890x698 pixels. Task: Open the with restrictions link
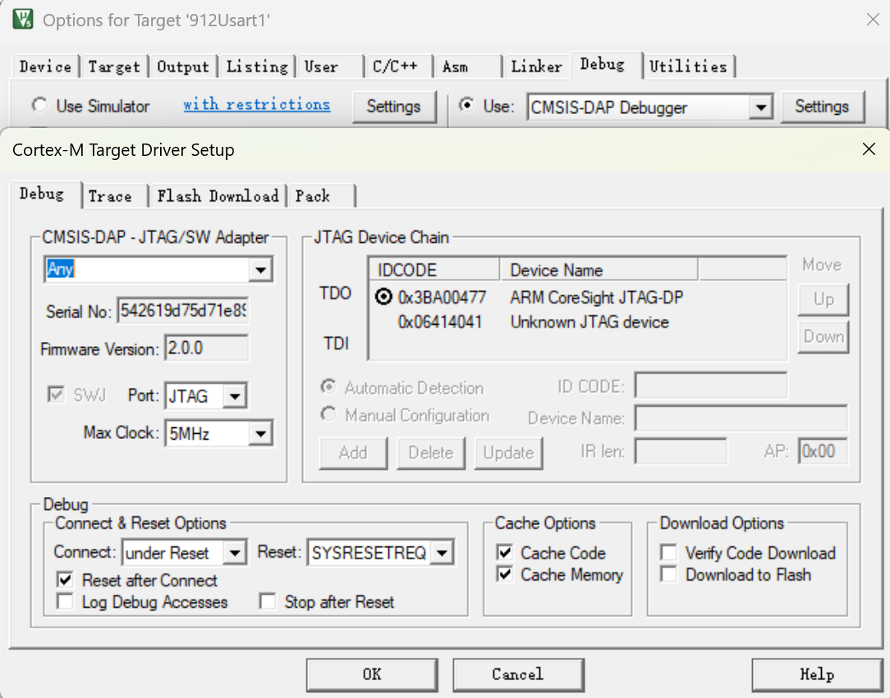[256, 104]
